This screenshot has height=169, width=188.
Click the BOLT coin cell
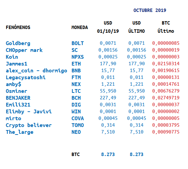[x=78, y=43]
